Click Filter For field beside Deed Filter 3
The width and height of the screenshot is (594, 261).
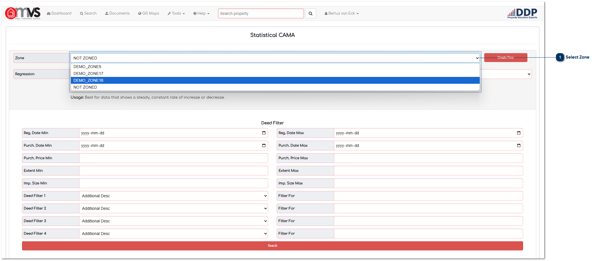click(x=428, y=221)
